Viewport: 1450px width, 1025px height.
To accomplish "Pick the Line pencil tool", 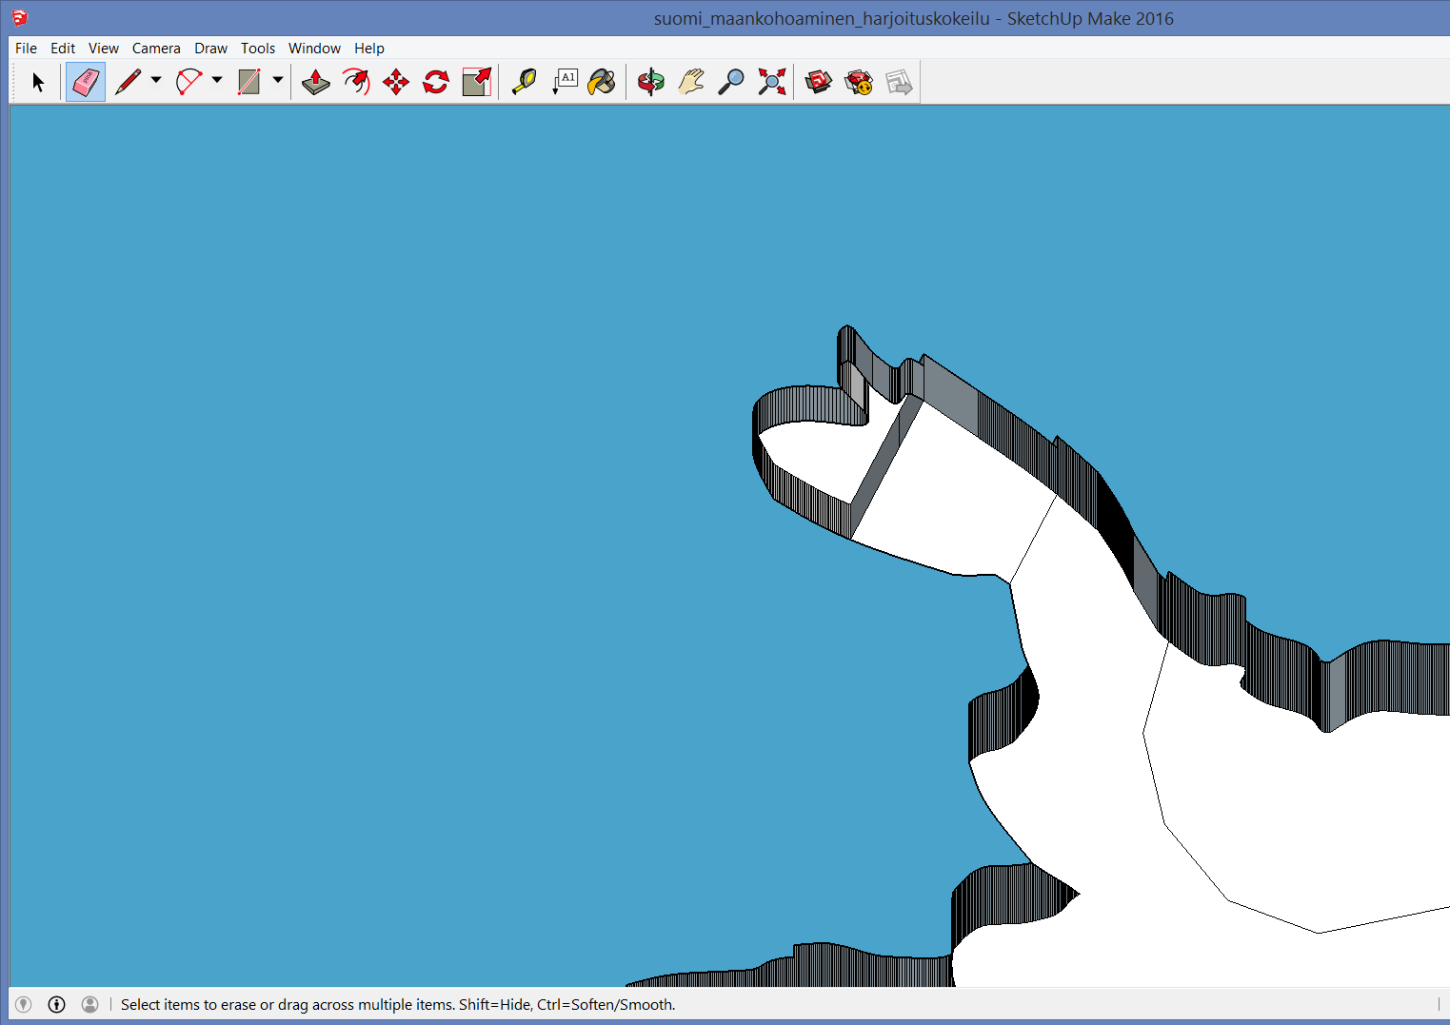I will [128, 83].
